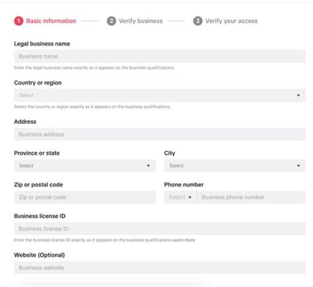Click the Province or state arrow icon
This screenshot has height=287, width=313.
coord(148,166)
